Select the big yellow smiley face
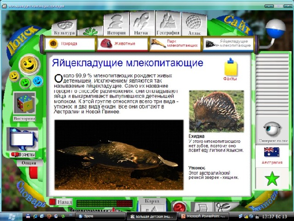 click(x=29, y=64)
